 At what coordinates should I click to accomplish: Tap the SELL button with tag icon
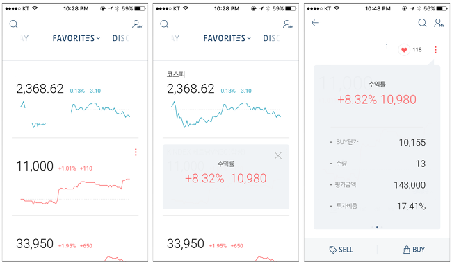(x=341, y=250)
